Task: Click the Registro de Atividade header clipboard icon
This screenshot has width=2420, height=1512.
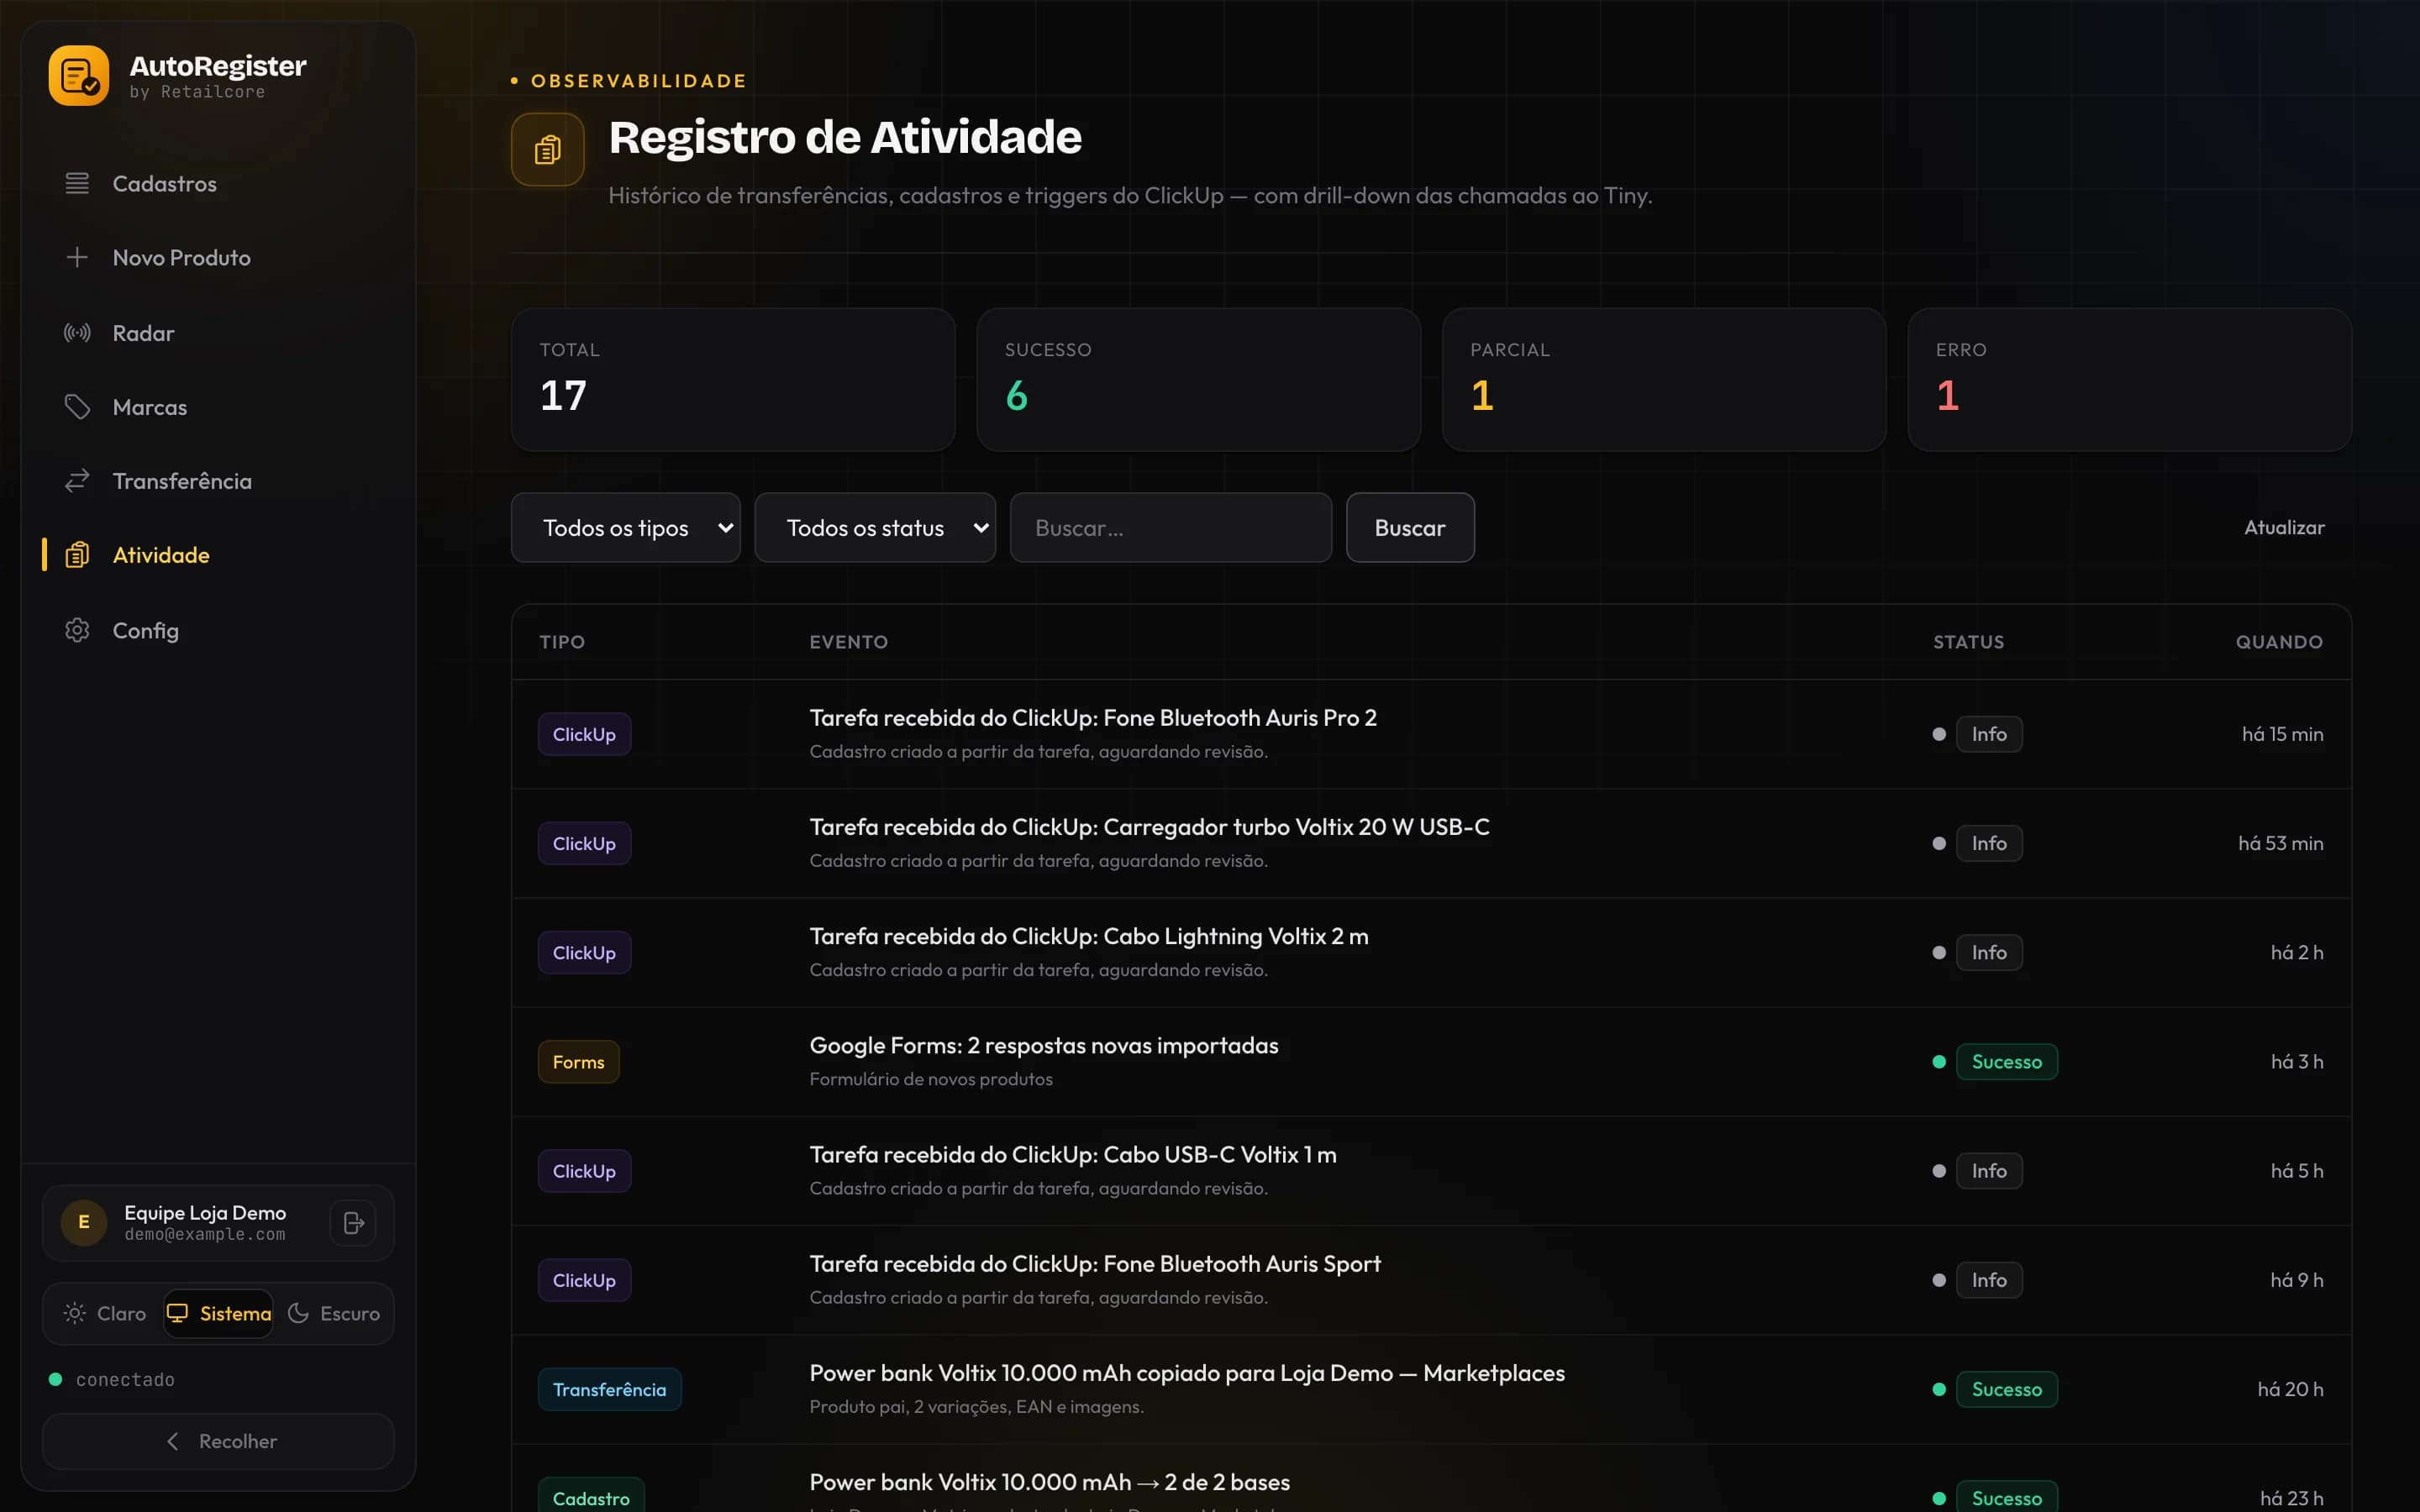Action: point(548,150)
